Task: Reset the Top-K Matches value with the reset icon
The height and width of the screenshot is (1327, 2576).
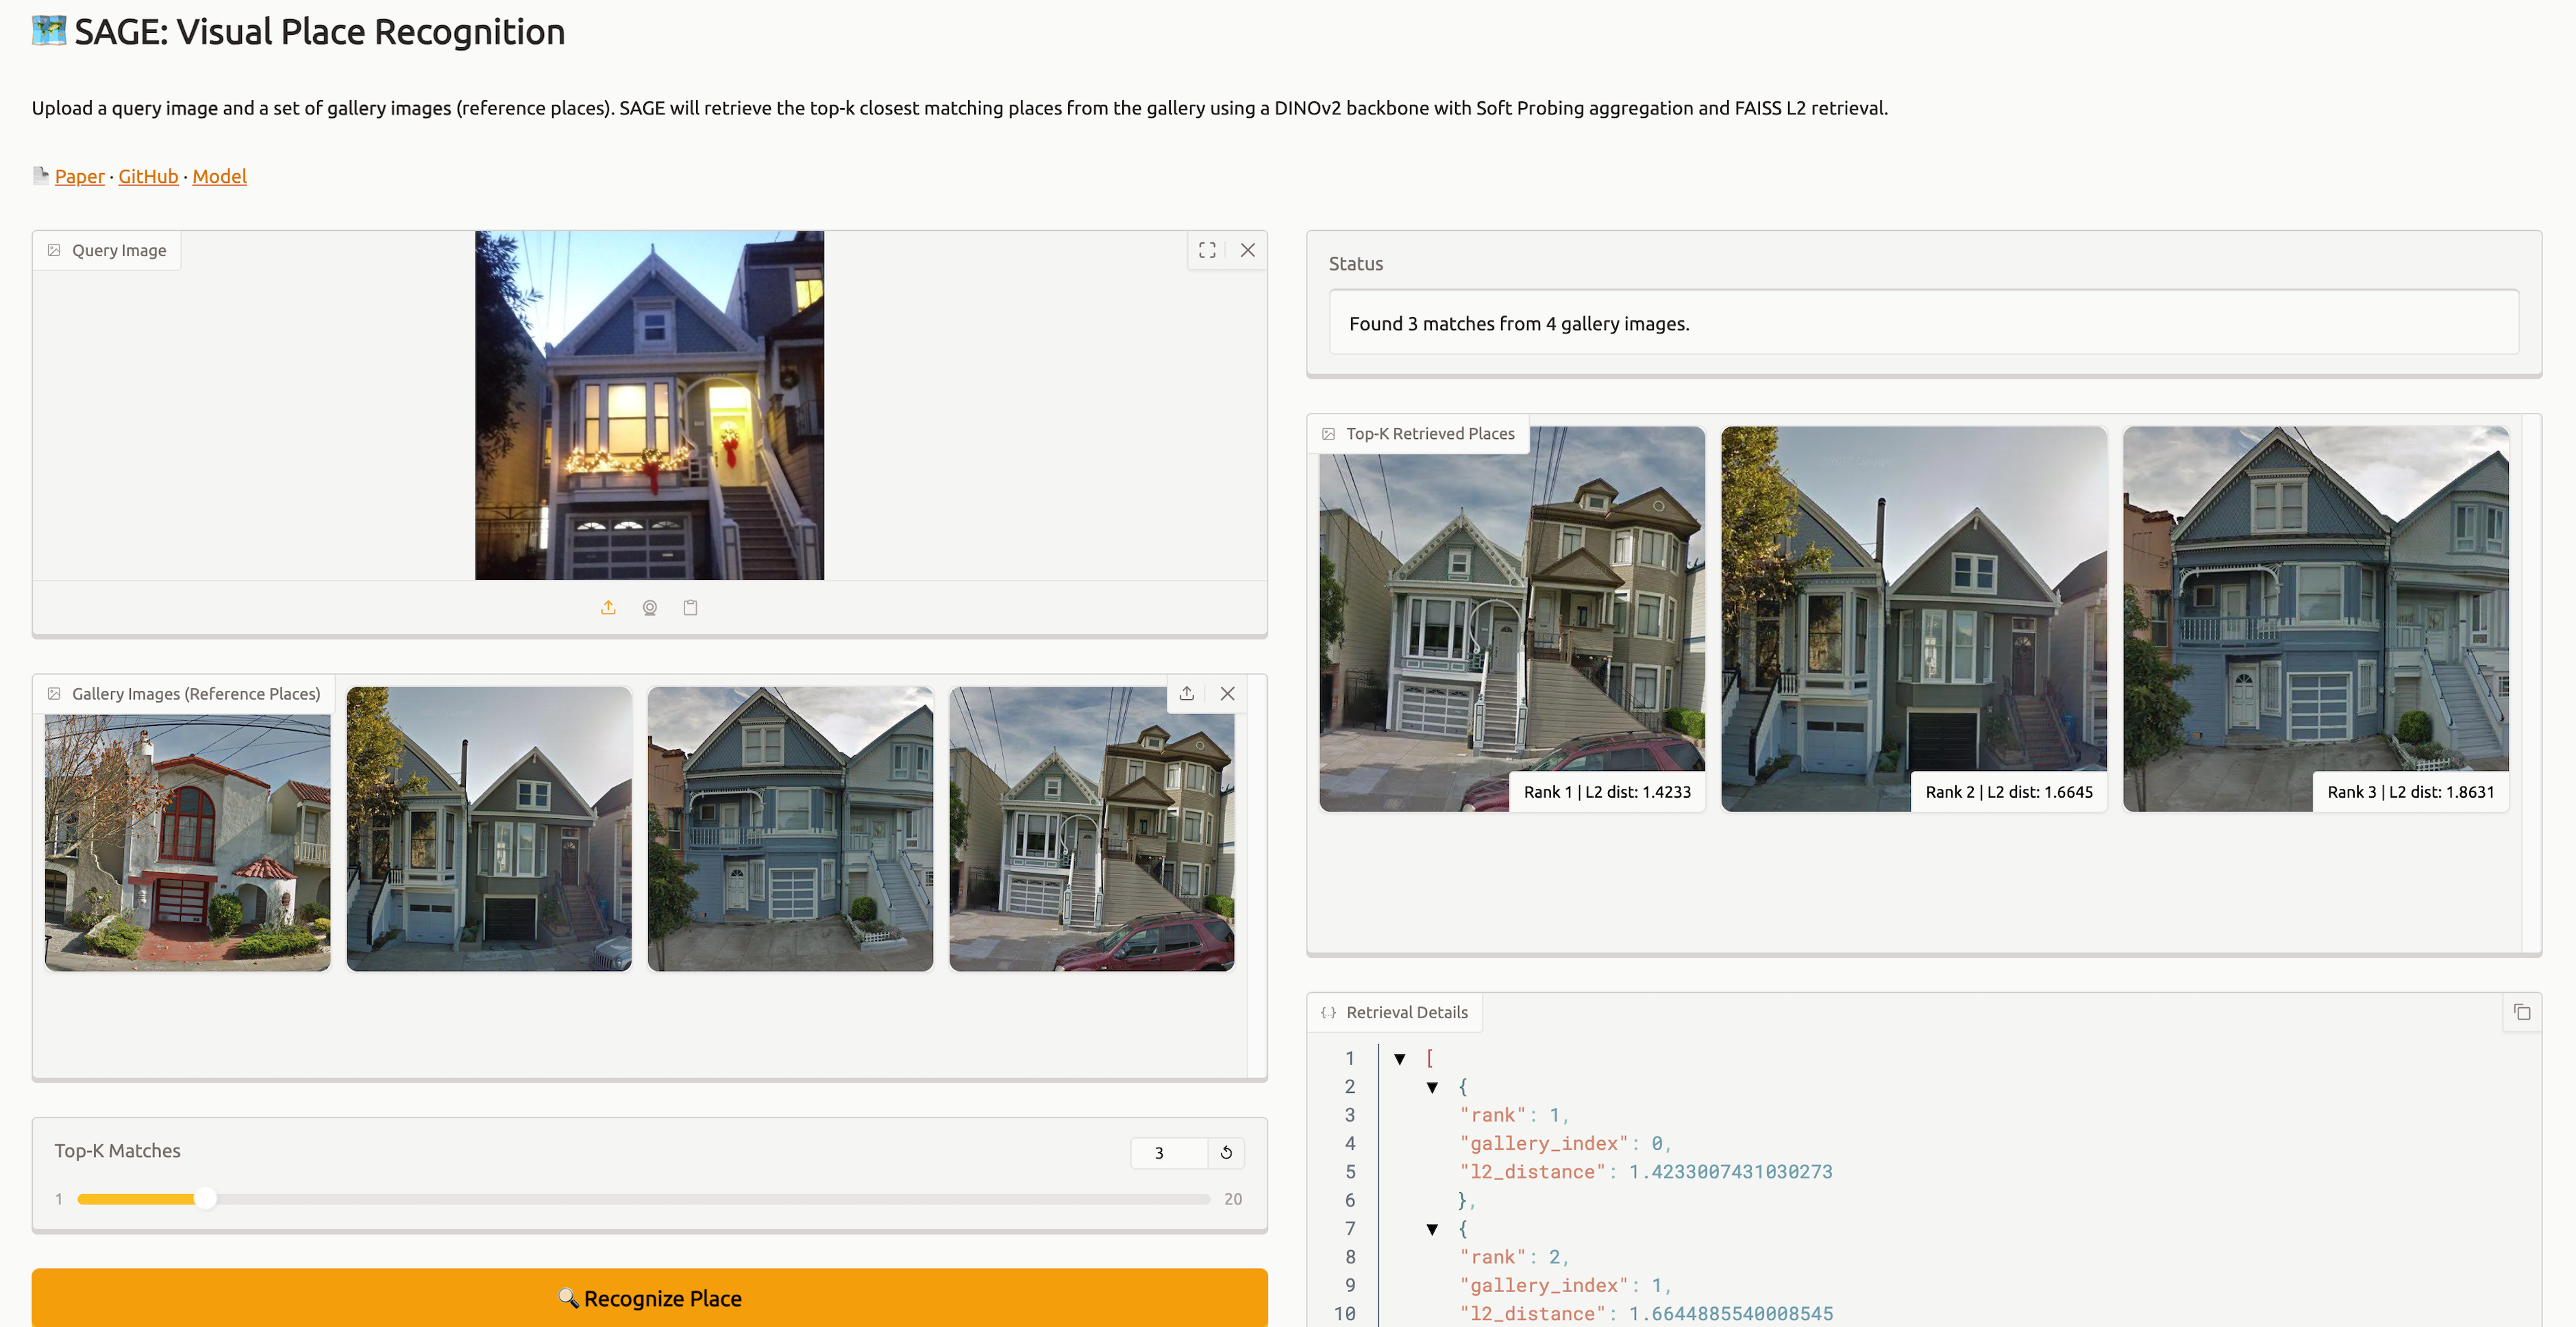Action: pyautogui.click(x=1226, y=1153)
